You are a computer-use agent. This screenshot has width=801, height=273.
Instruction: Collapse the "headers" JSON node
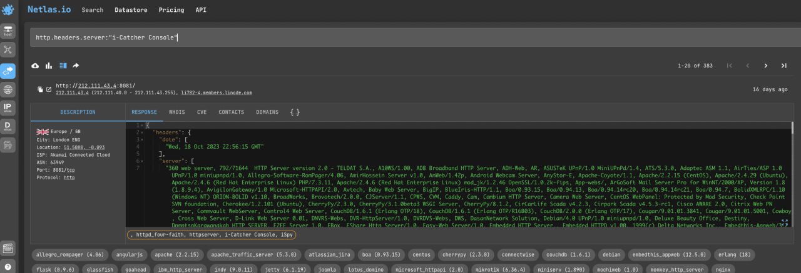tap(143, 132)
